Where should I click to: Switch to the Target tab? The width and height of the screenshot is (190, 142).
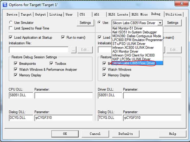tap(26, 15)
